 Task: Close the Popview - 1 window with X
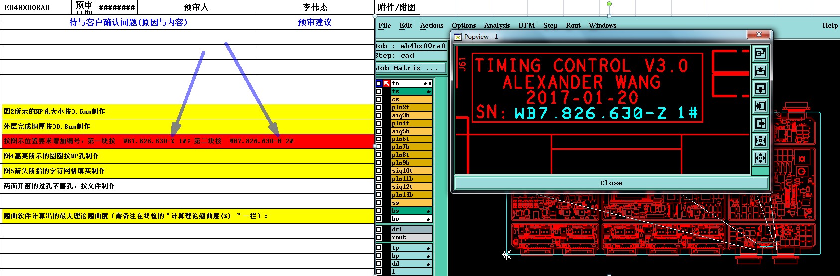click(x=759, y=34)
